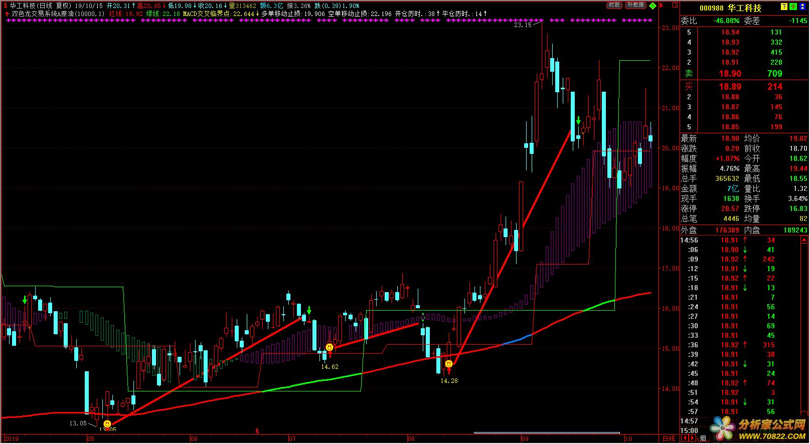Click the 总手 365632 volume field
Screen dimensions: 810x444
click(710, 178)
